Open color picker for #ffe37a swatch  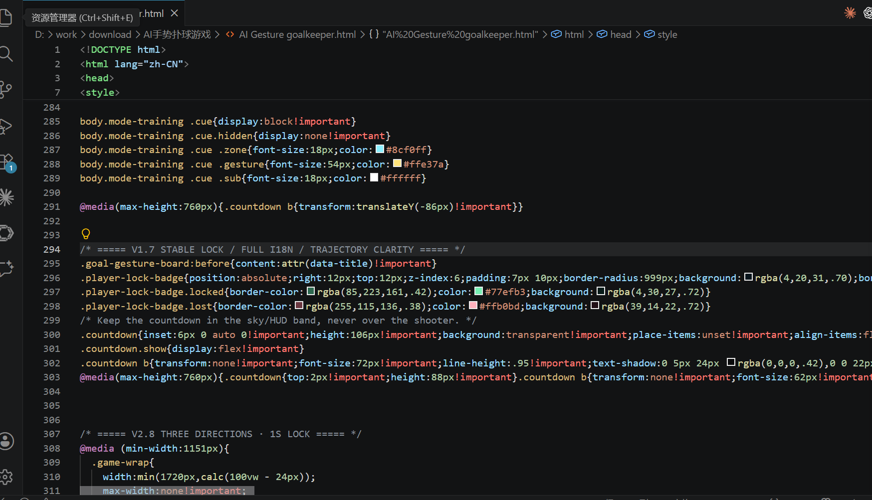(397, 163)
